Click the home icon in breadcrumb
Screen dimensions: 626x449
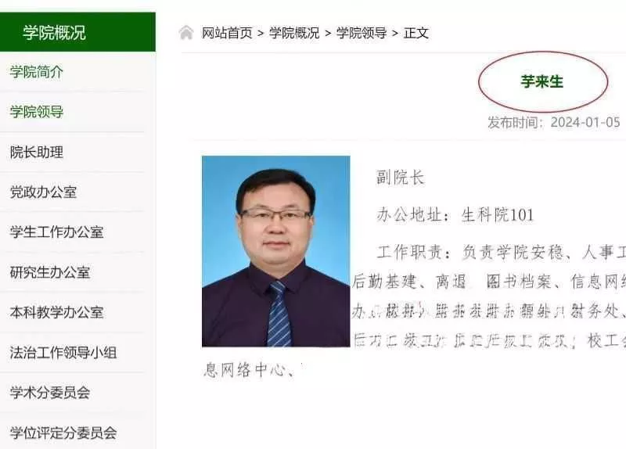point(186,33)
